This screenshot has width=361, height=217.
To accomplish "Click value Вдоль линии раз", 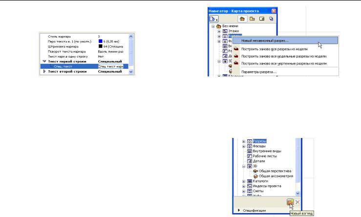I will click(110, 52).
